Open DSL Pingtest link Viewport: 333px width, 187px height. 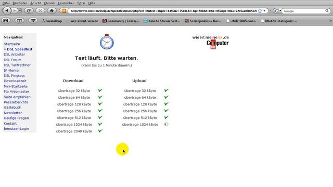[x=14, y=76]
